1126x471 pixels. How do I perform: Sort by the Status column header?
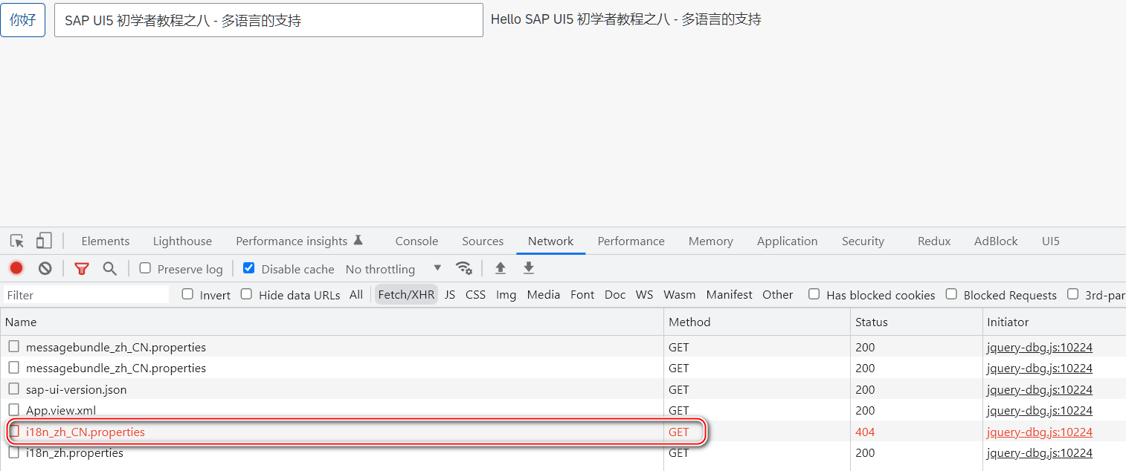tap(916, 322)
